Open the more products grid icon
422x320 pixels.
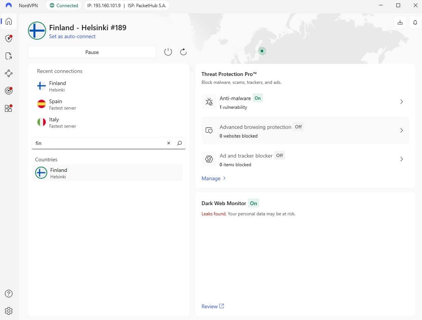click(8, 108)
